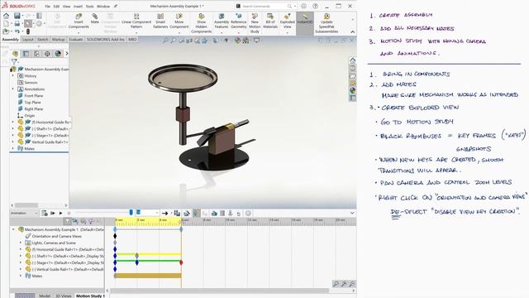Click the Save icon
Viewport: 529px width, 298px height.
(17, 16)
